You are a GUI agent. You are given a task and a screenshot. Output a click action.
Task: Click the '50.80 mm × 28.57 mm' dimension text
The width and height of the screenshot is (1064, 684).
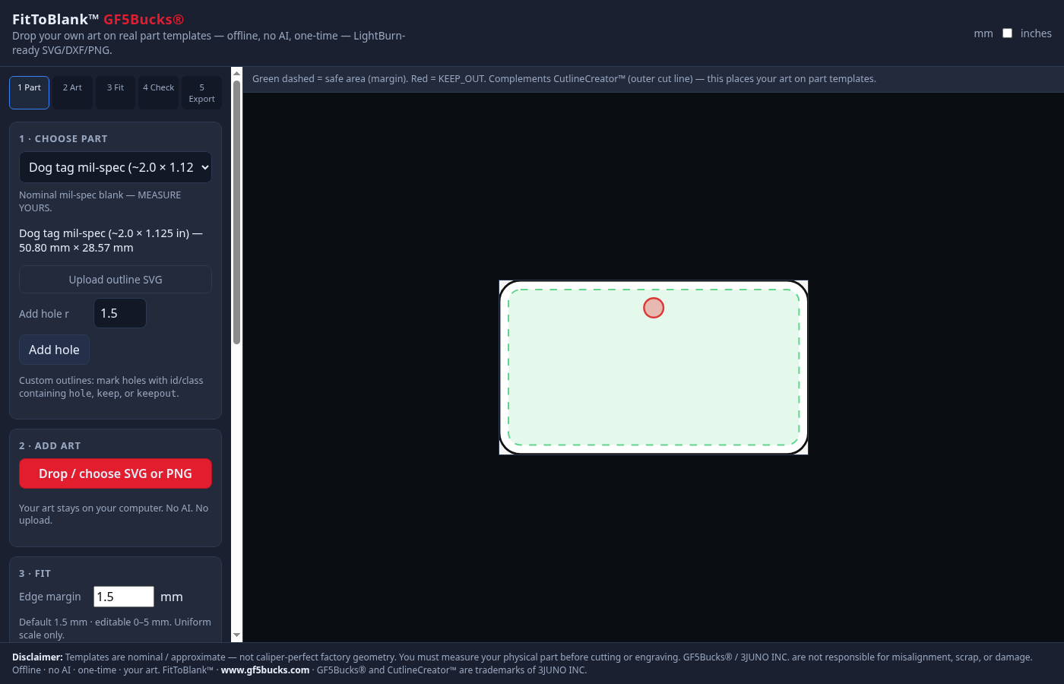pyautogui.click(x=76, y=248)
